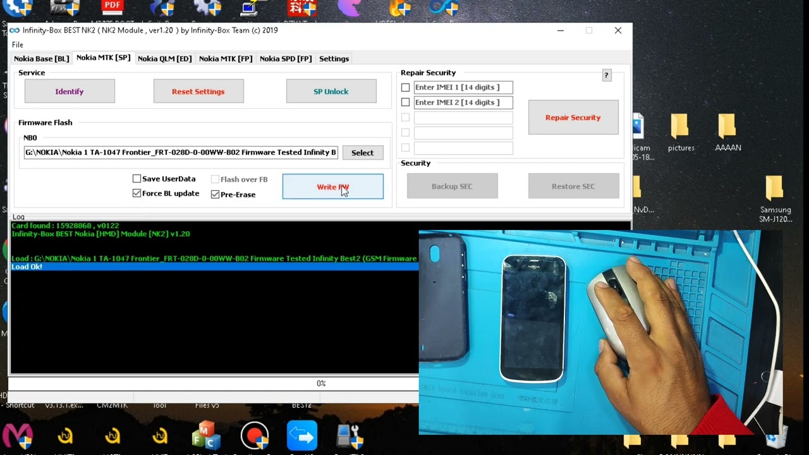Click the IMEI 2 entry field
809x455 pixels.
click(463, 102)
